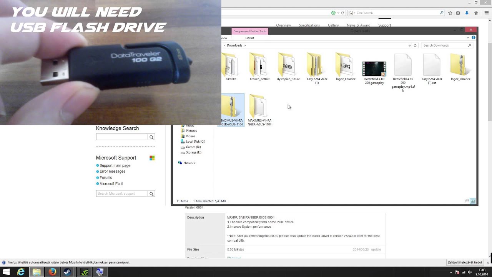The height and width of the screenshot is (277, 492).
Task: Click the Knowledge Search magnifier button
Action: pyautogui.click(x=151, y=137)
